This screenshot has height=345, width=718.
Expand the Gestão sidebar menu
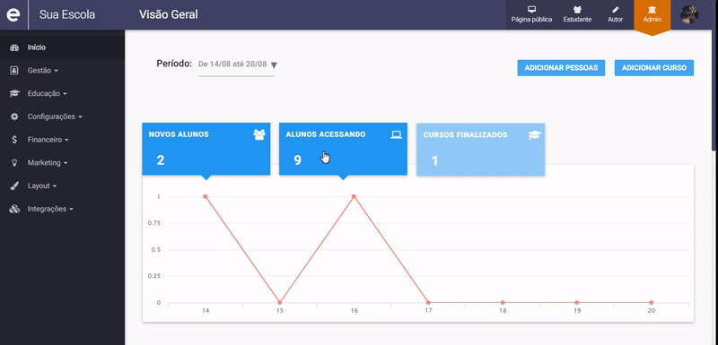(42, 71)
